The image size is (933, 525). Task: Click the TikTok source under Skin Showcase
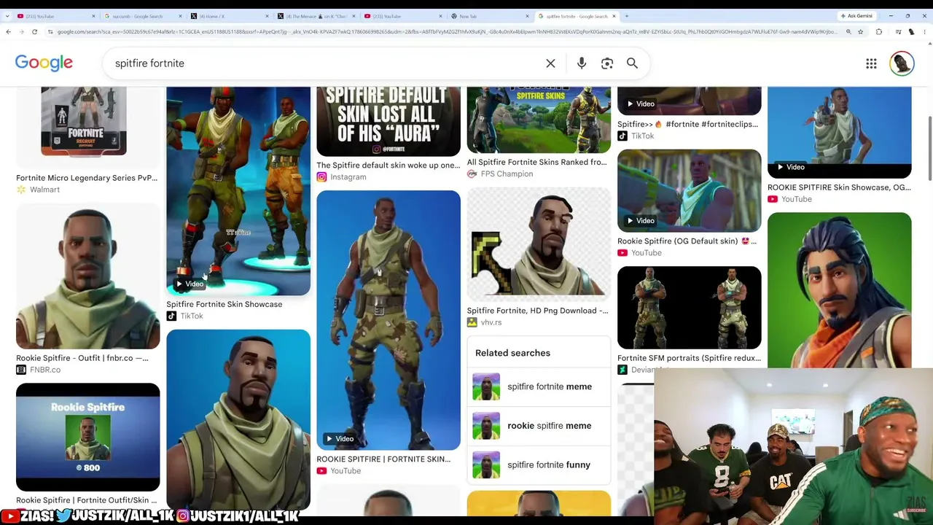(191, 316)
